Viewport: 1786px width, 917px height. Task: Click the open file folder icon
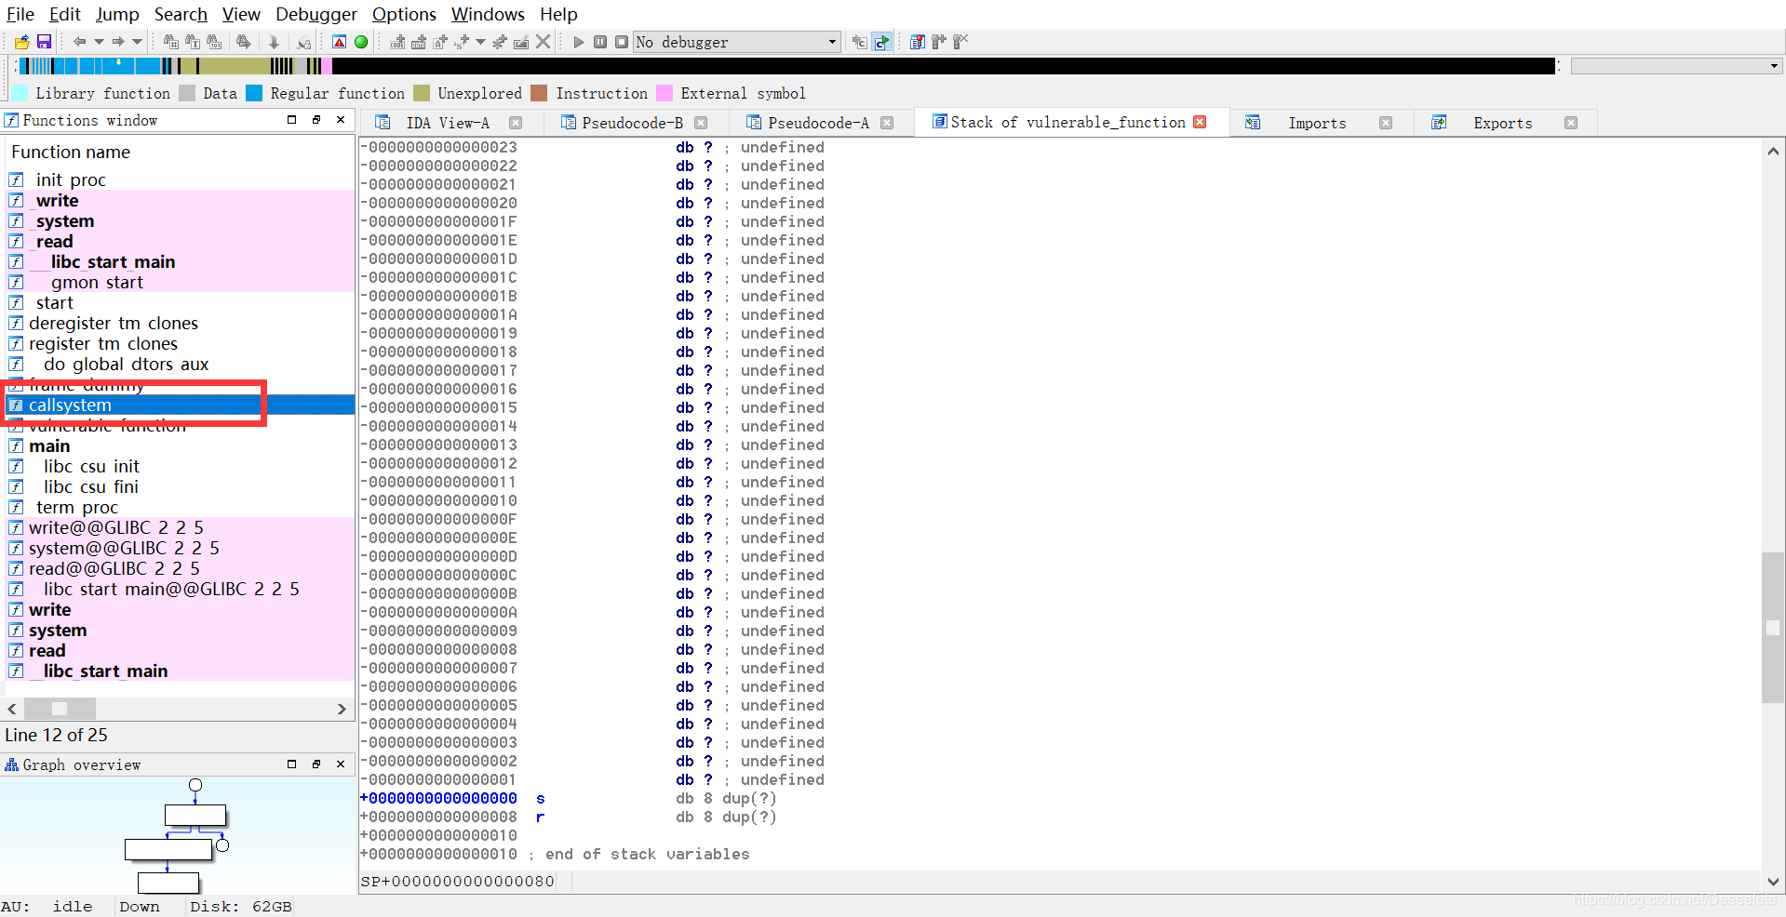pos(21,42)
